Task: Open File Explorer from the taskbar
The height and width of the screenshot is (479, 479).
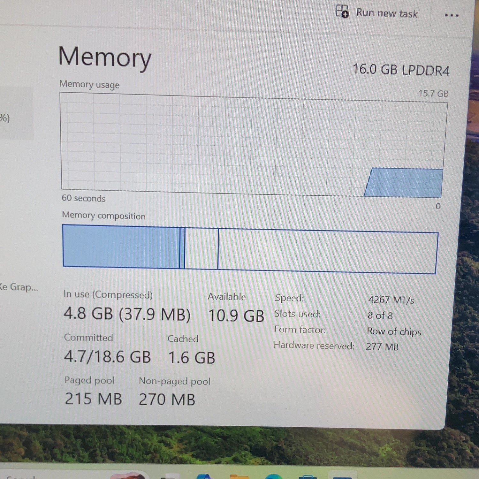Action: pyautogui.click(x=239, y=476)
